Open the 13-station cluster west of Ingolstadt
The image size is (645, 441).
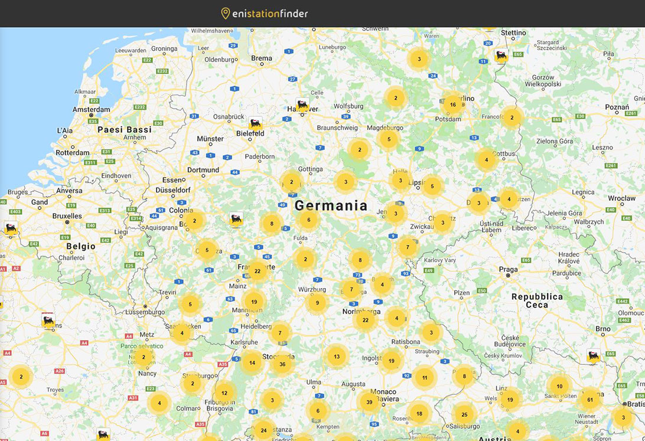point(337,357)
